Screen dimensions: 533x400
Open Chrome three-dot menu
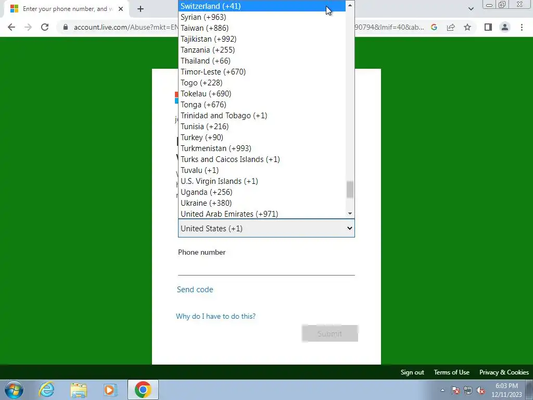point(522,27)
